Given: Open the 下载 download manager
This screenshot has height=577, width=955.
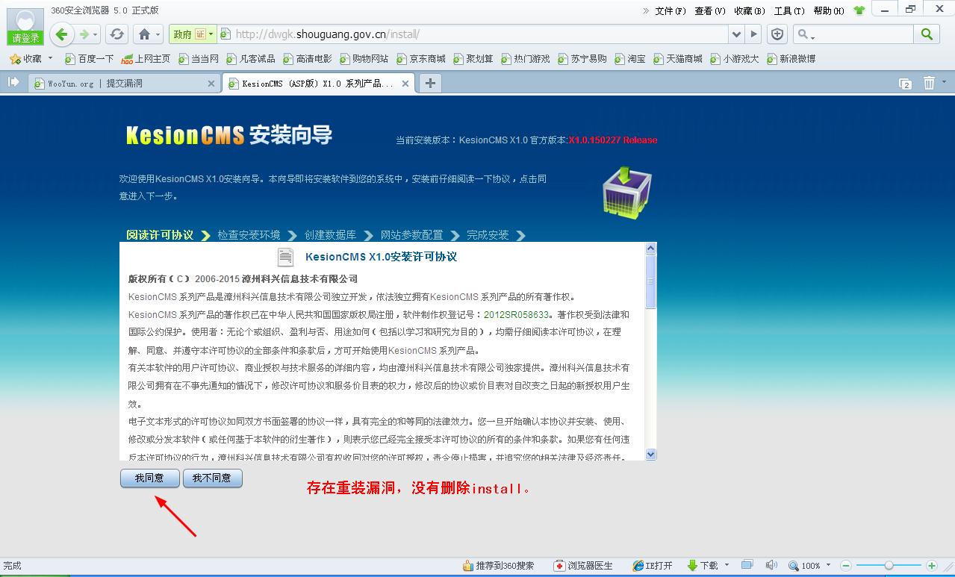Looking at the screenshot, I should click(x=703, y=566).
